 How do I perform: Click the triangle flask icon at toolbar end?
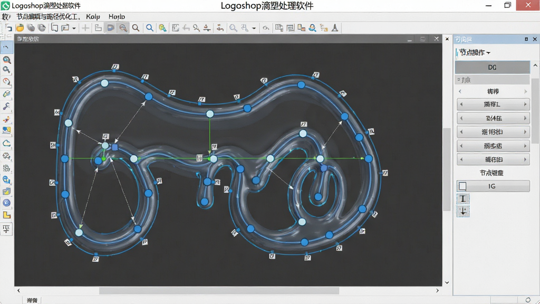coord(335,28)
